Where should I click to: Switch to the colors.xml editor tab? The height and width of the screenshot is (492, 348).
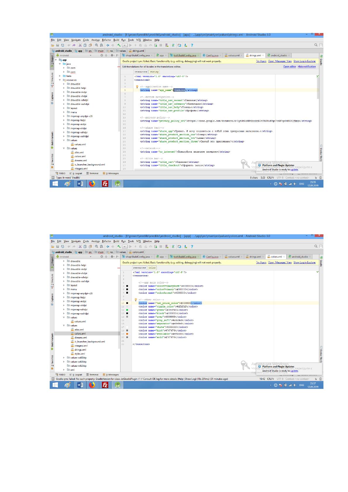pos(276,257)
